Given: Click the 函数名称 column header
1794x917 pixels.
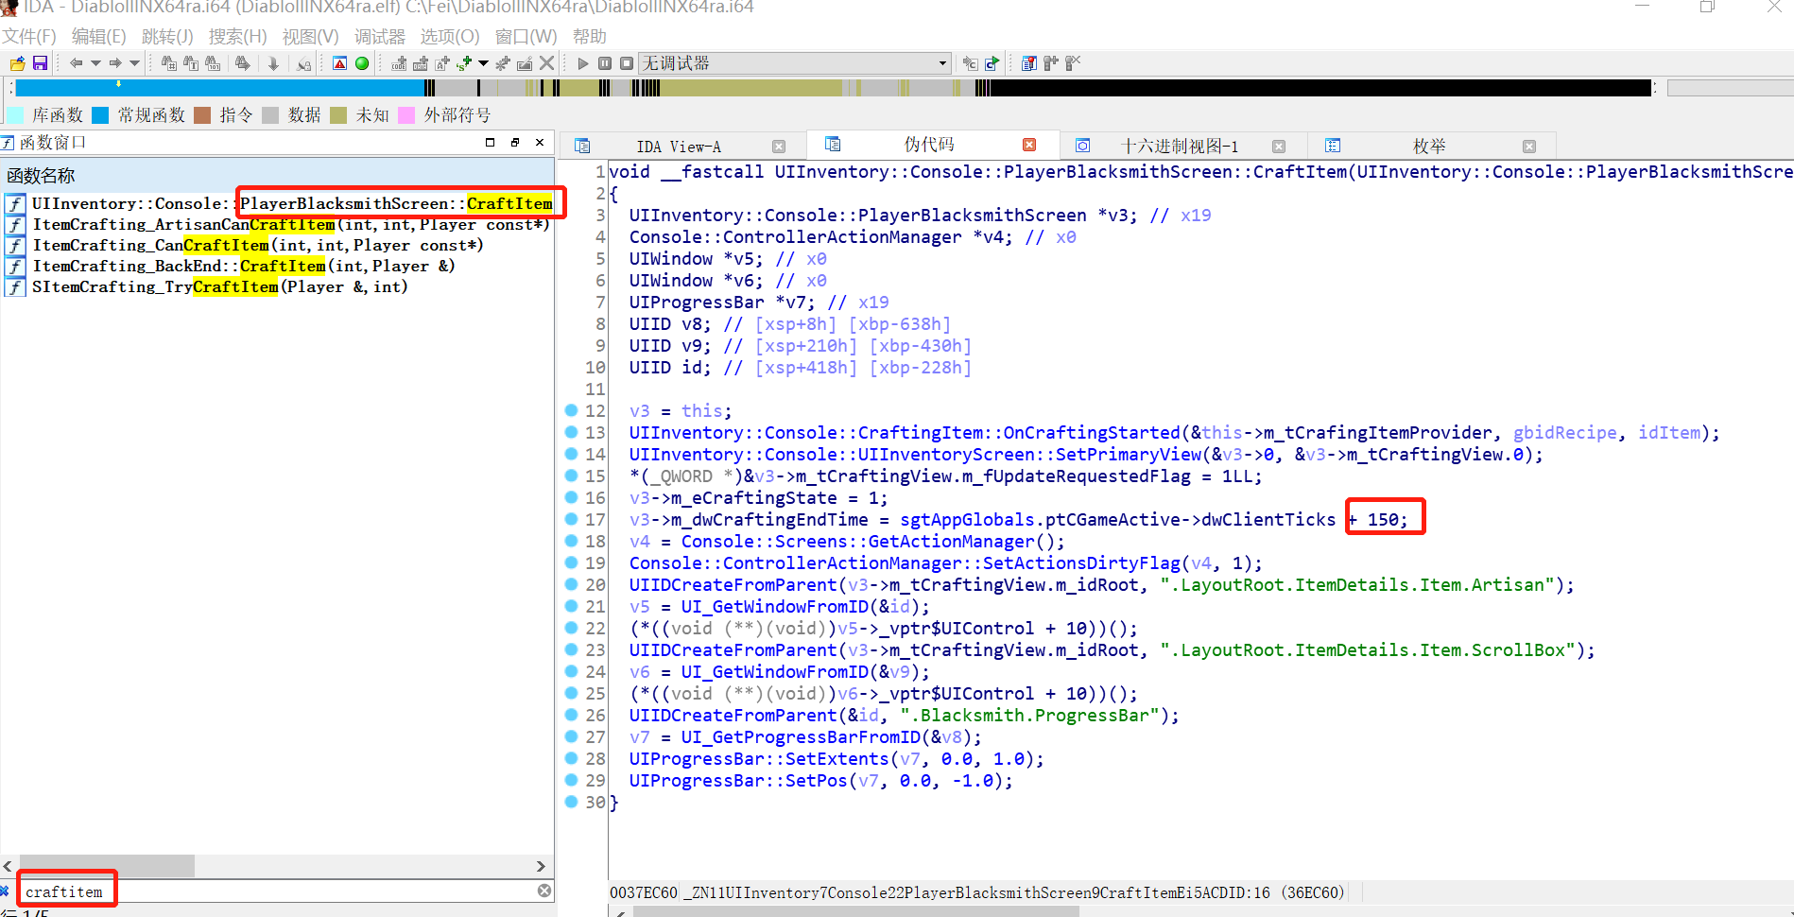Looking at the screenshot, I should 277,176.
